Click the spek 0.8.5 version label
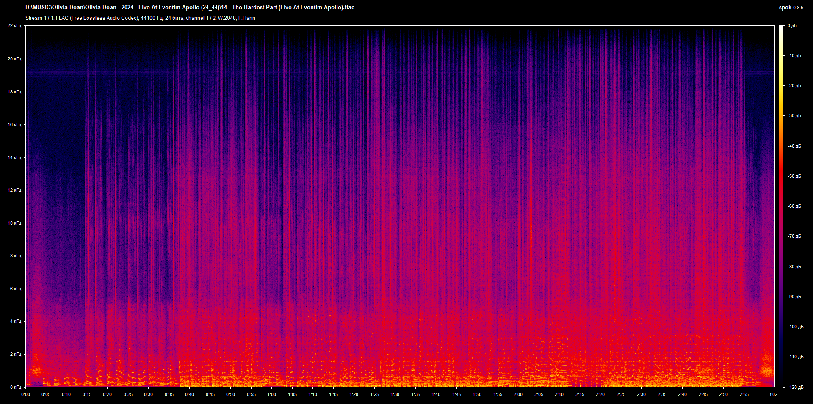Viewport: 813px width, 404px height. point(791,8)
